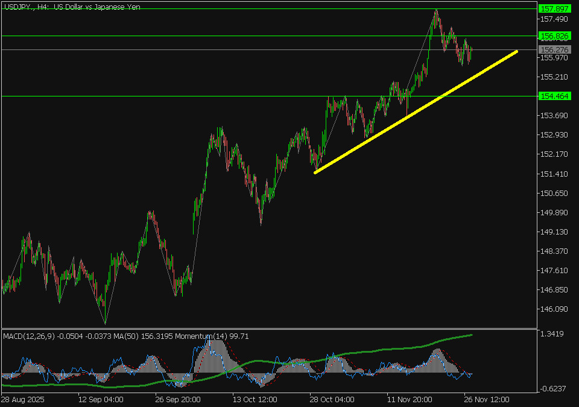Viewport: 579px width, 407px height.
Task: Click the 12 Sep 04:00 time label
Action: [x=101, y=400]
